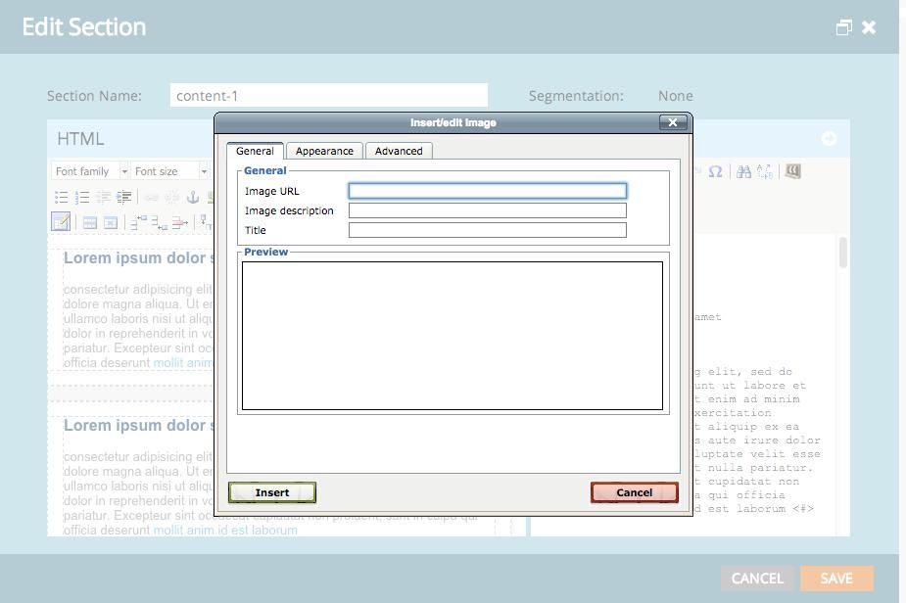
Task: Click the orange SAVE button
Action: [x=835, y=579]
